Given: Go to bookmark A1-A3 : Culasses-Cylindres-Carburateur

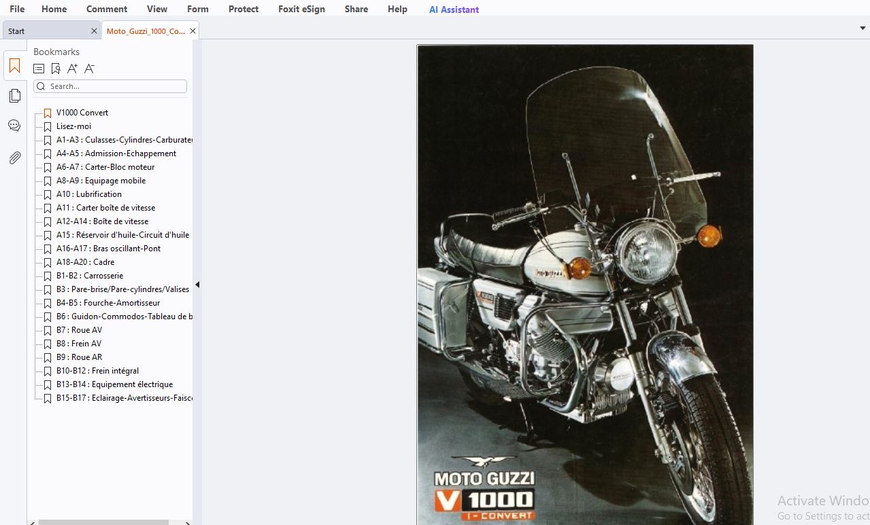Looking at the screenshot, I should pyautogui.click(x=124, y=140).
